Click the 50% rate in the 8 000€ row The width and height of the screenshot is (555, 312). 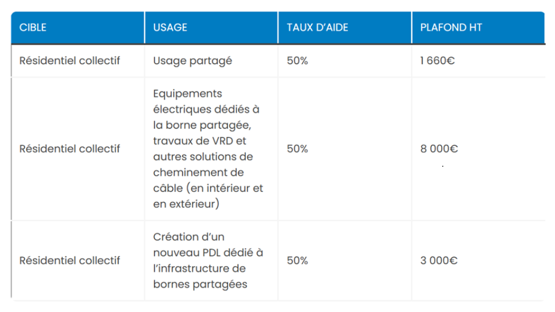coord(297,149)
